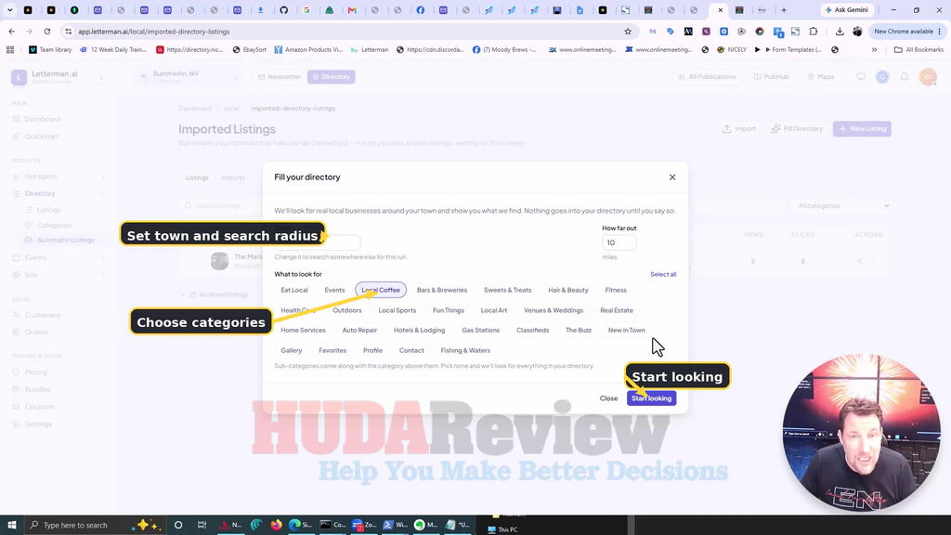Screen dimensions: 951x535
Task: Click the Close button in dialog footer
Action: (608, 398)
